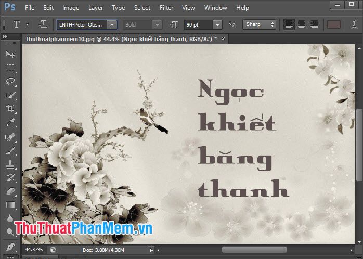
Task: Click the Photoshop Ps logo
Action: tap(10, 7)
